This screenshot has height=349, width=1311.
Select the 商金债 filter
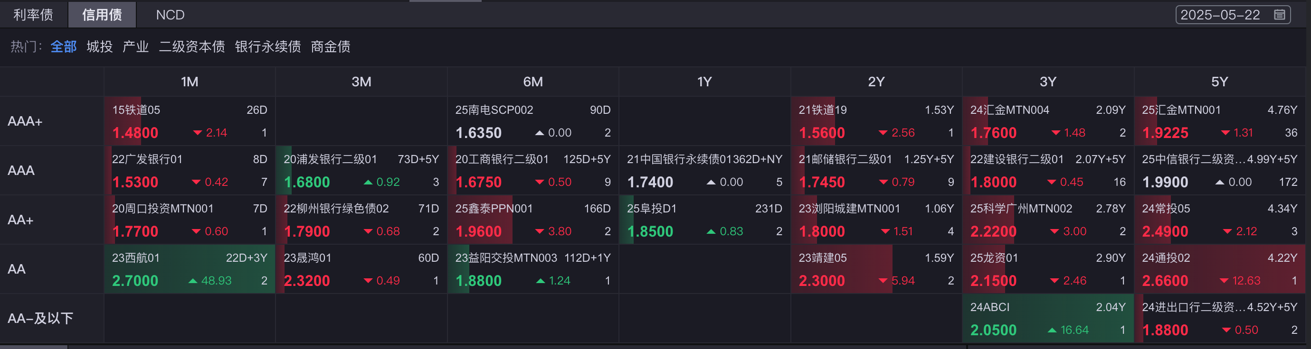click(x=330, y=47)
